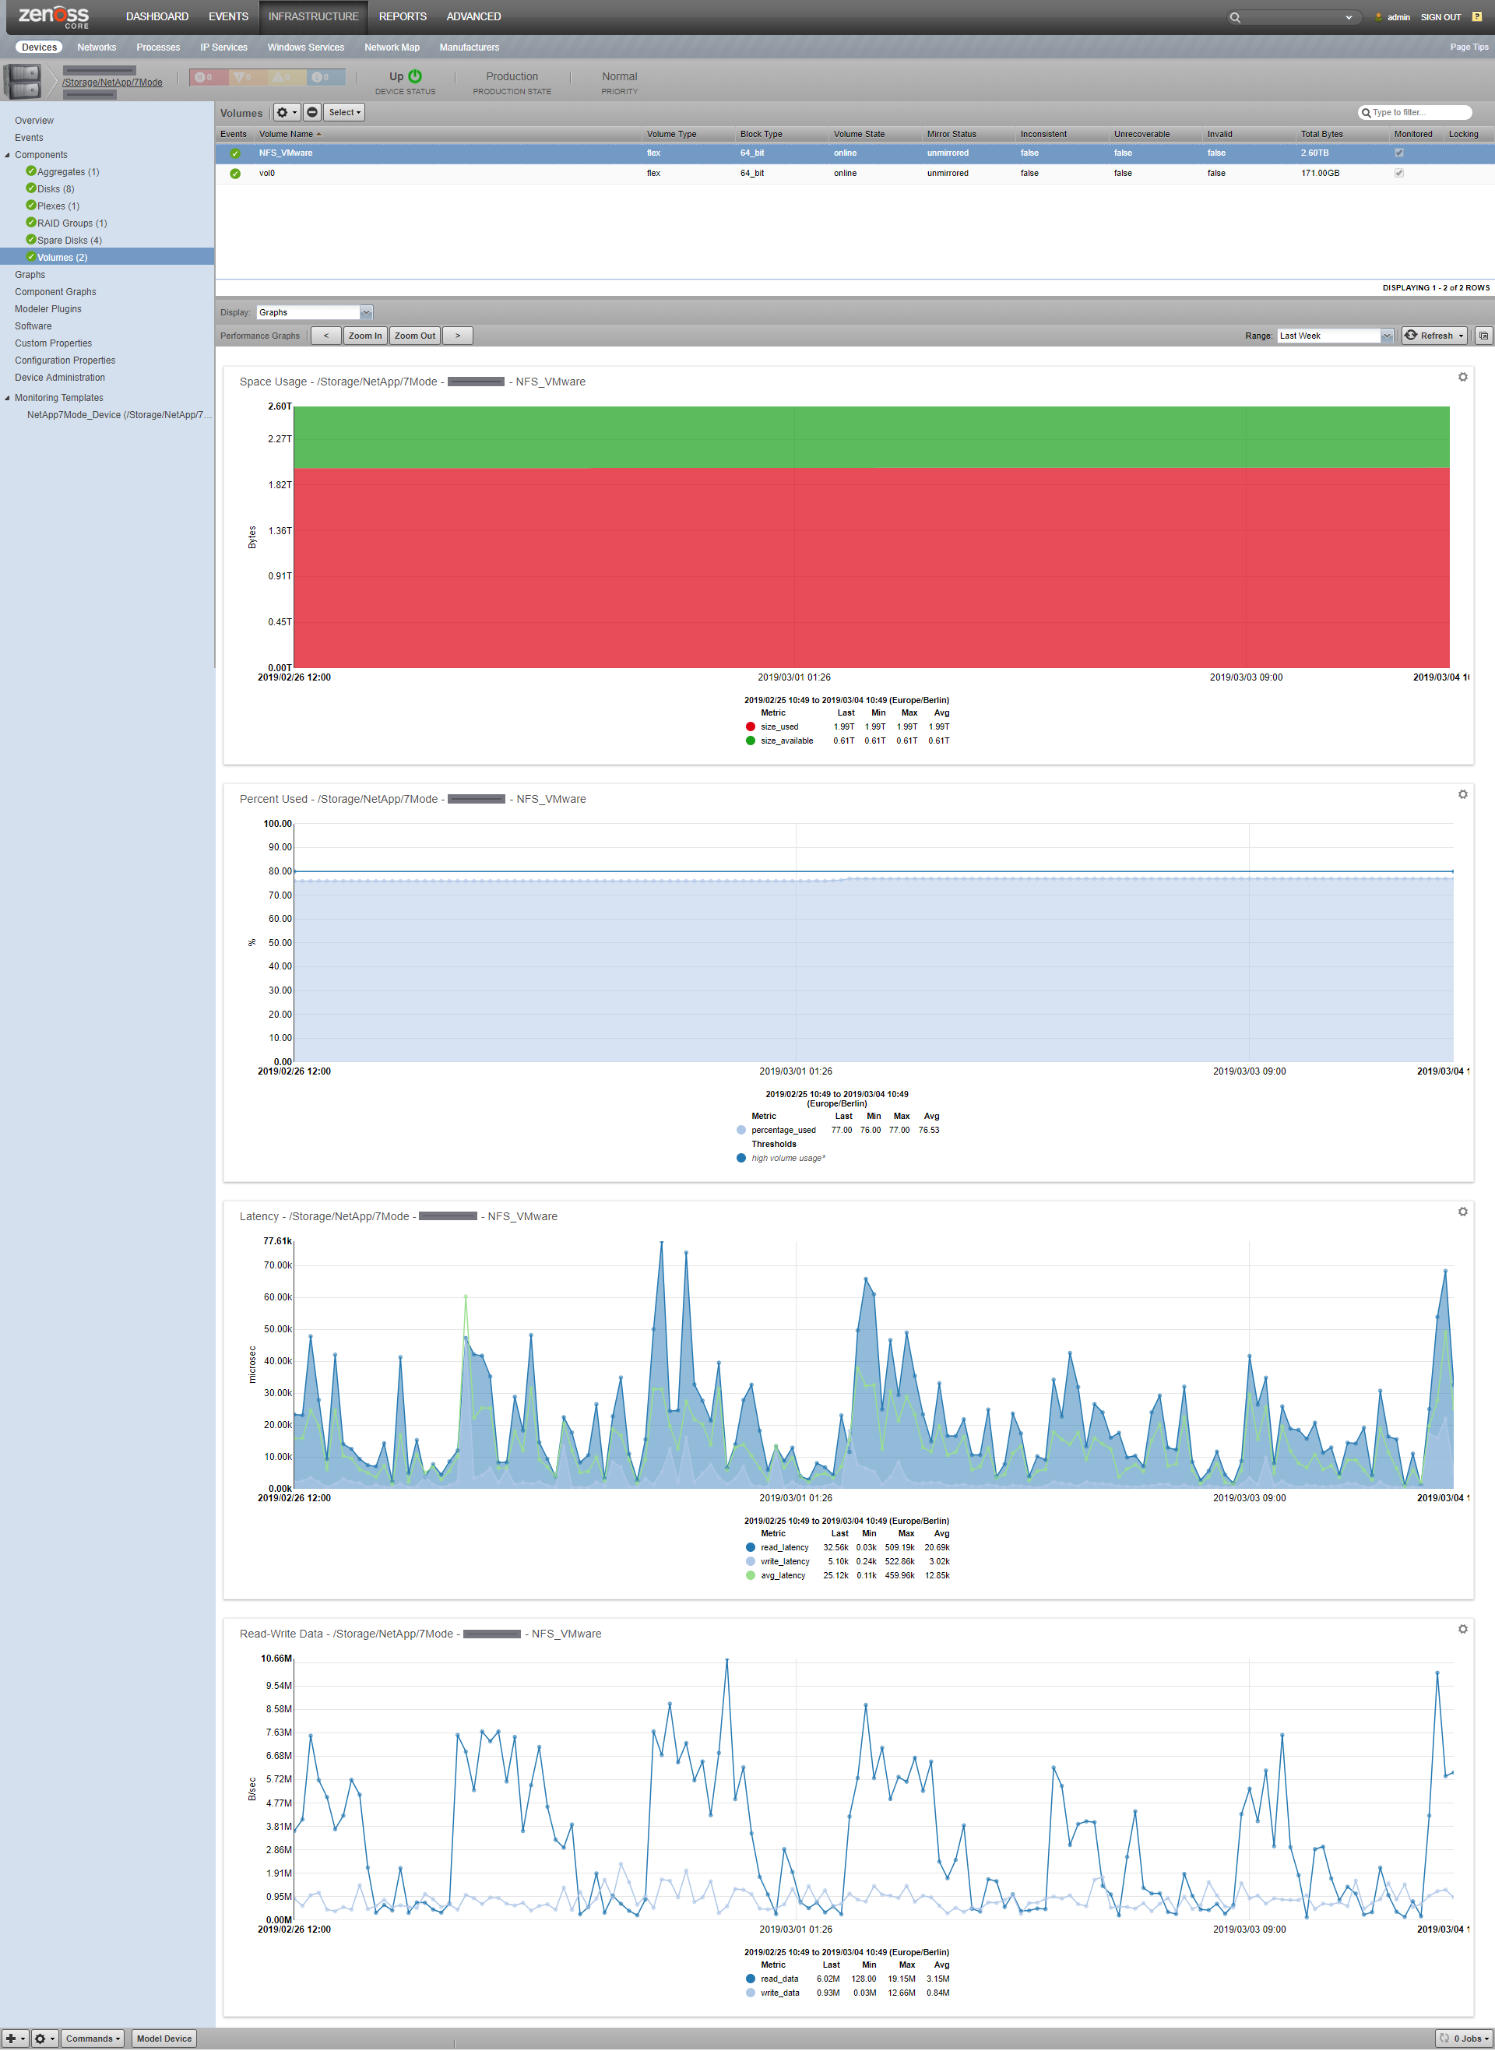The height and width of the screenshot is (2051, 1495).
Task: Open the REPORTS top menu
Action: point(403,16)
